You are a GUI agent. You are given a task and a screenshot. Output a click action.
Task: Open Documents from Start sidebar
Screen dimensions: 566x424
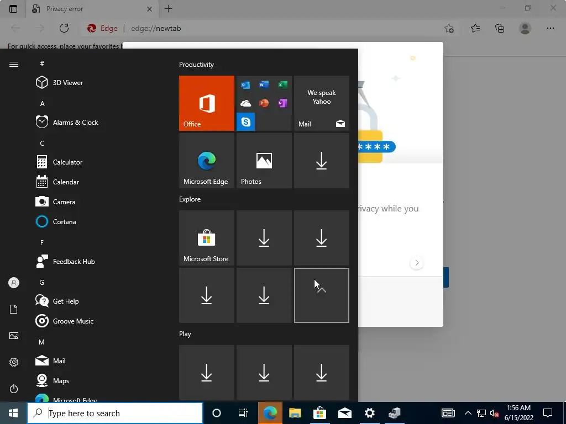14,309
